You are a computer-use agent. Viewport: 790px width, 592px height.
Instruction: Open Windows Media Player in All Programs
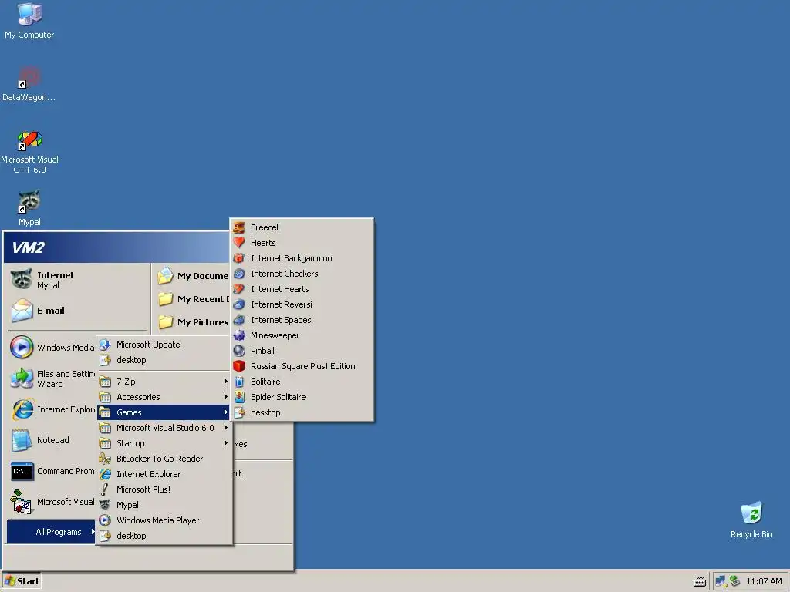164,520
